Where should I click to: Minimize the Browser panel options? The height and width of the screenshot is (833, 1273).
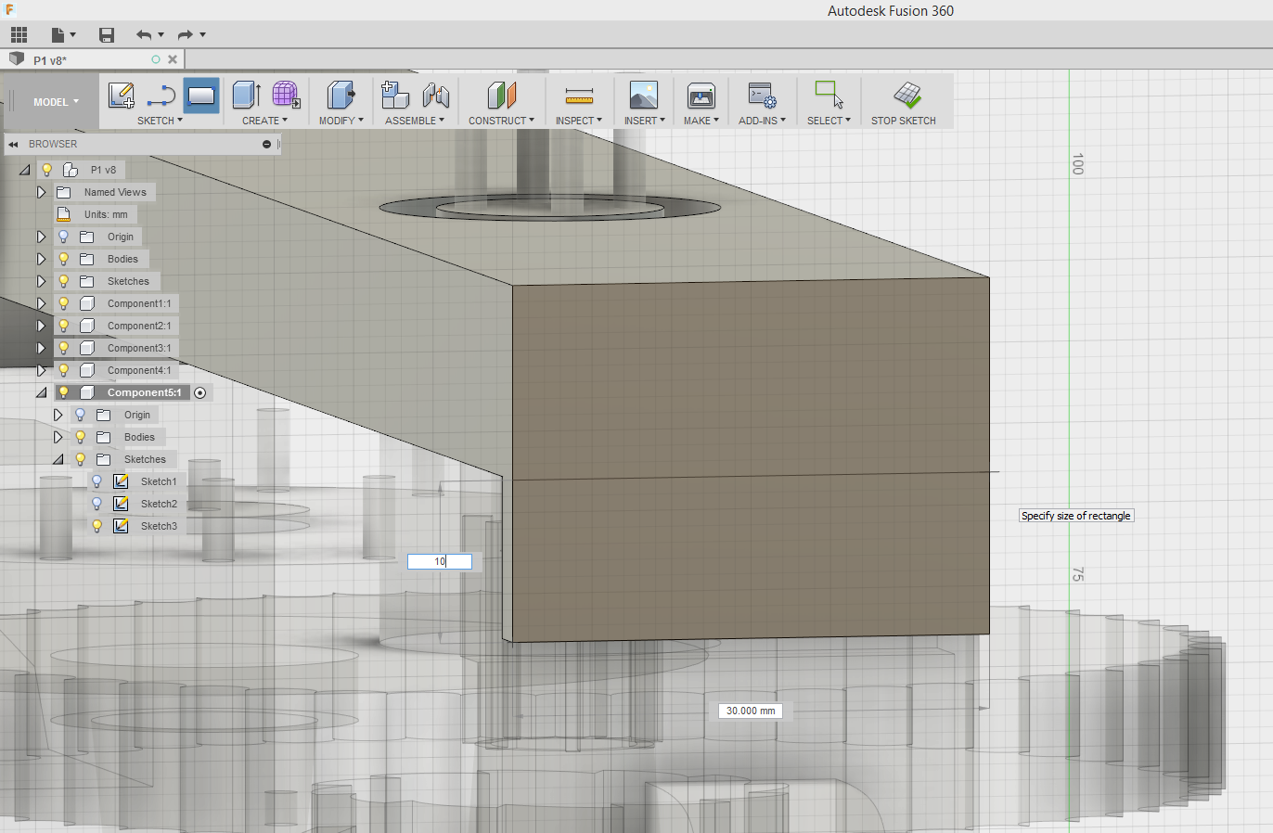[x=266, y=145]
